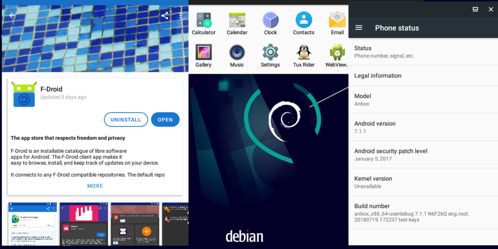This screenshot has height=249, width=498.
Task: Restore the Phone status window
Action: click(x=475, y=9)
